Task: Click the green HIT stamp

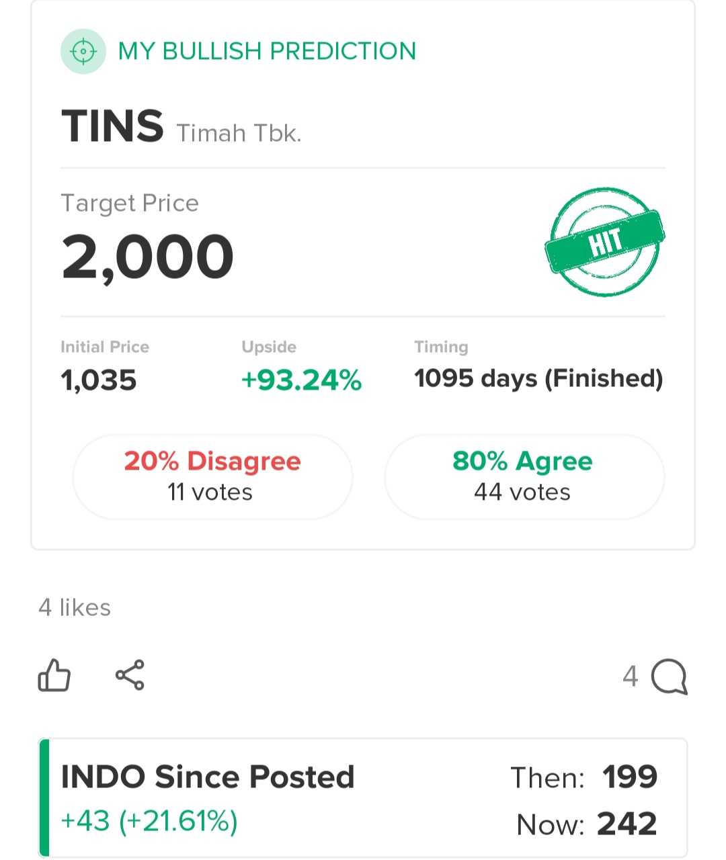Action: click(604, 242)
